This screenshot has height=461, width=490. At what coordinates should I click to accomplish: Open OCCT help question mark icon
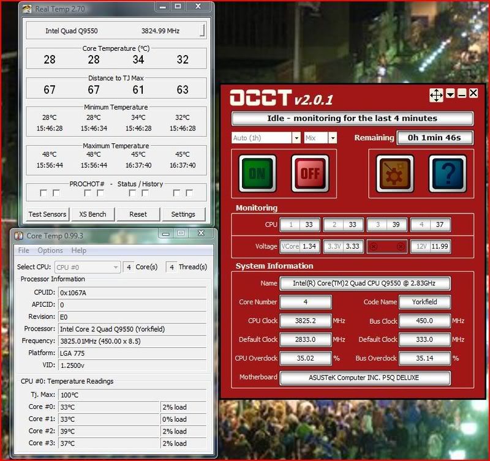[448, 174]
